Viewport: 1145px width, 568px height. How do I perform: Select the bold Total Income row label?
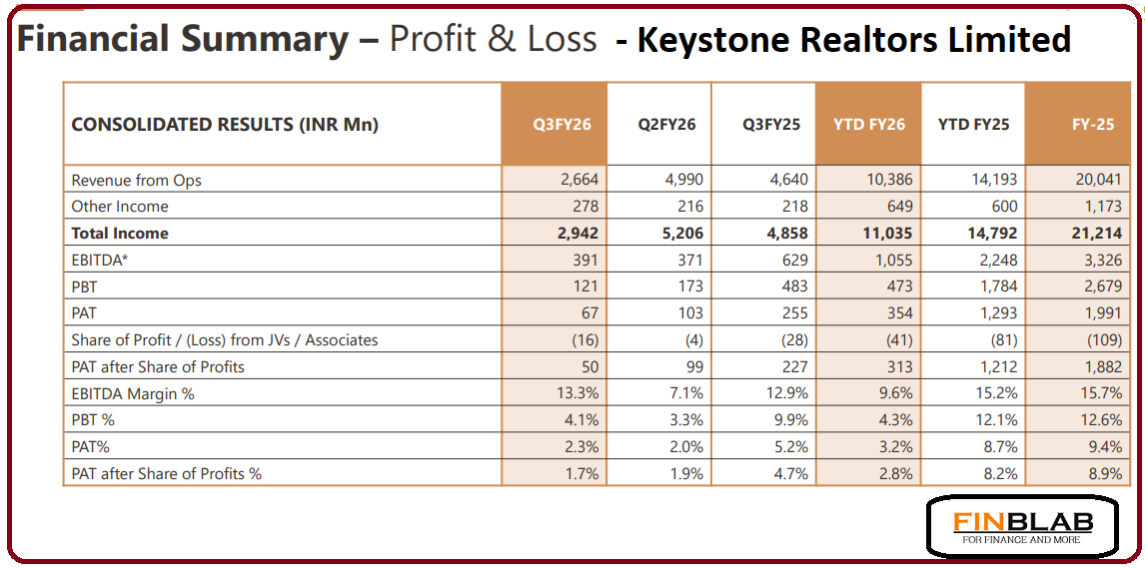click(120, 234)
